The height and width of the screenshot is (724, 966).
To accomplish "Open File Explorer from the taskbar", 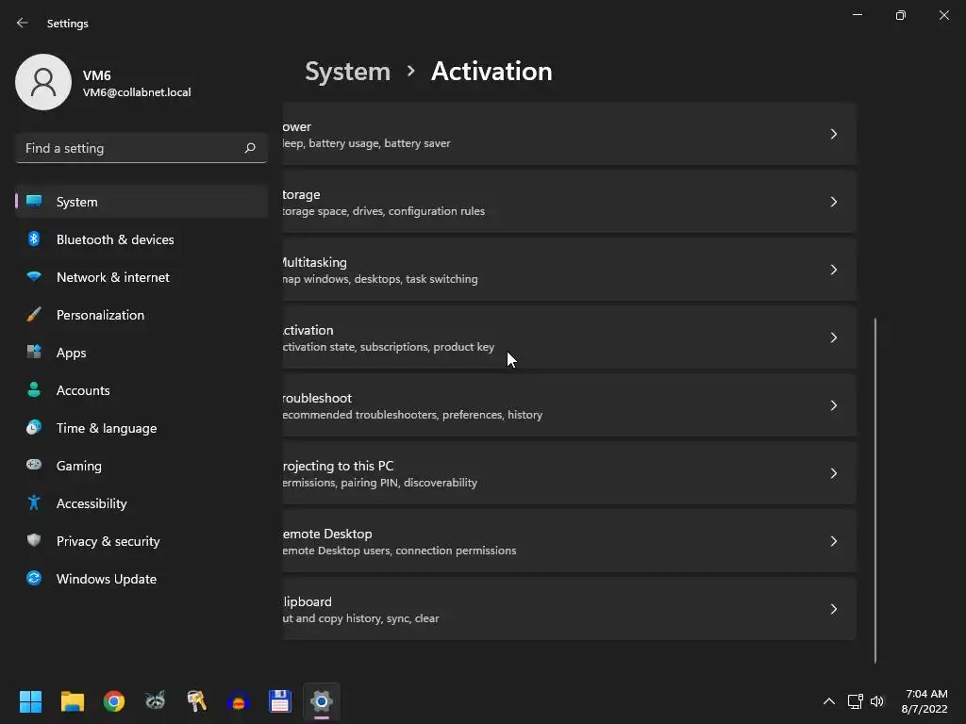I will 73,701.
